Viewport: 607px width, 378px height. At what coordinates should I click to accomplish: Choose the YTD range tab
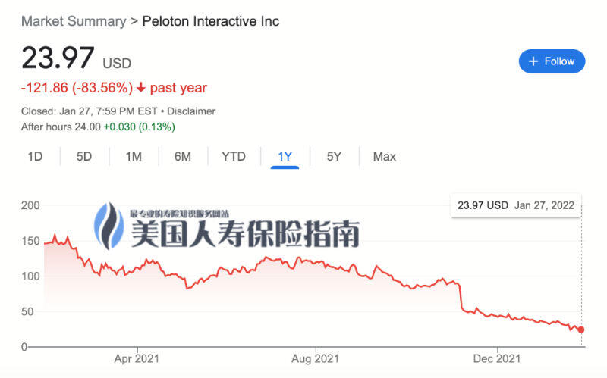click(x=234, y=157)
